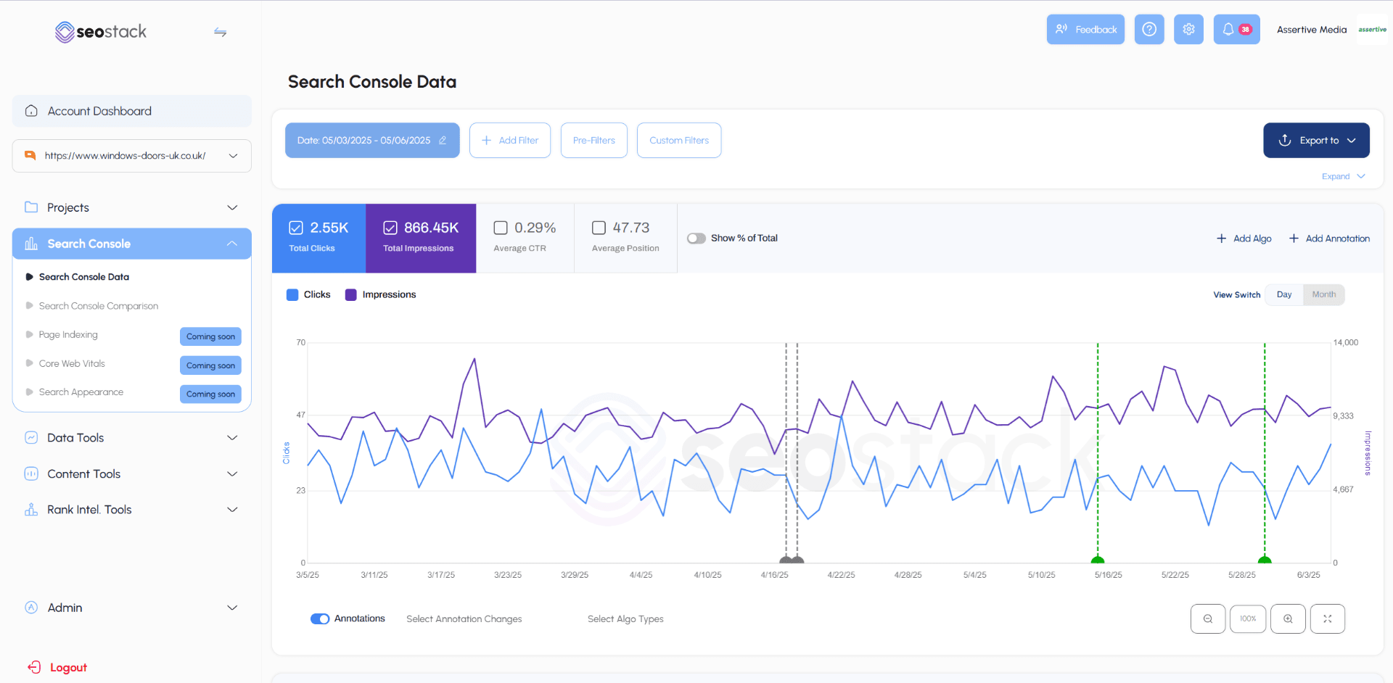Open the website URL dropdown

click(233, 155)
